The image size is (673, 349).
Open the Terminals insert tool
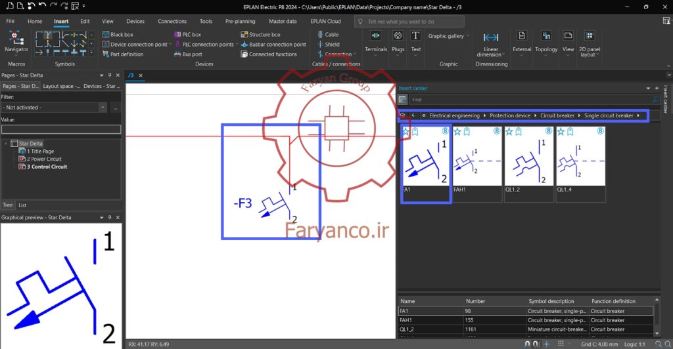(x=375, y=43)
